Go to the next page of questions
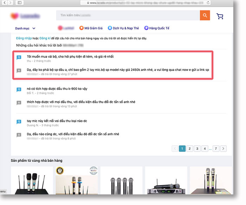This screenshot has height=205, width=246. coord(224,148)
